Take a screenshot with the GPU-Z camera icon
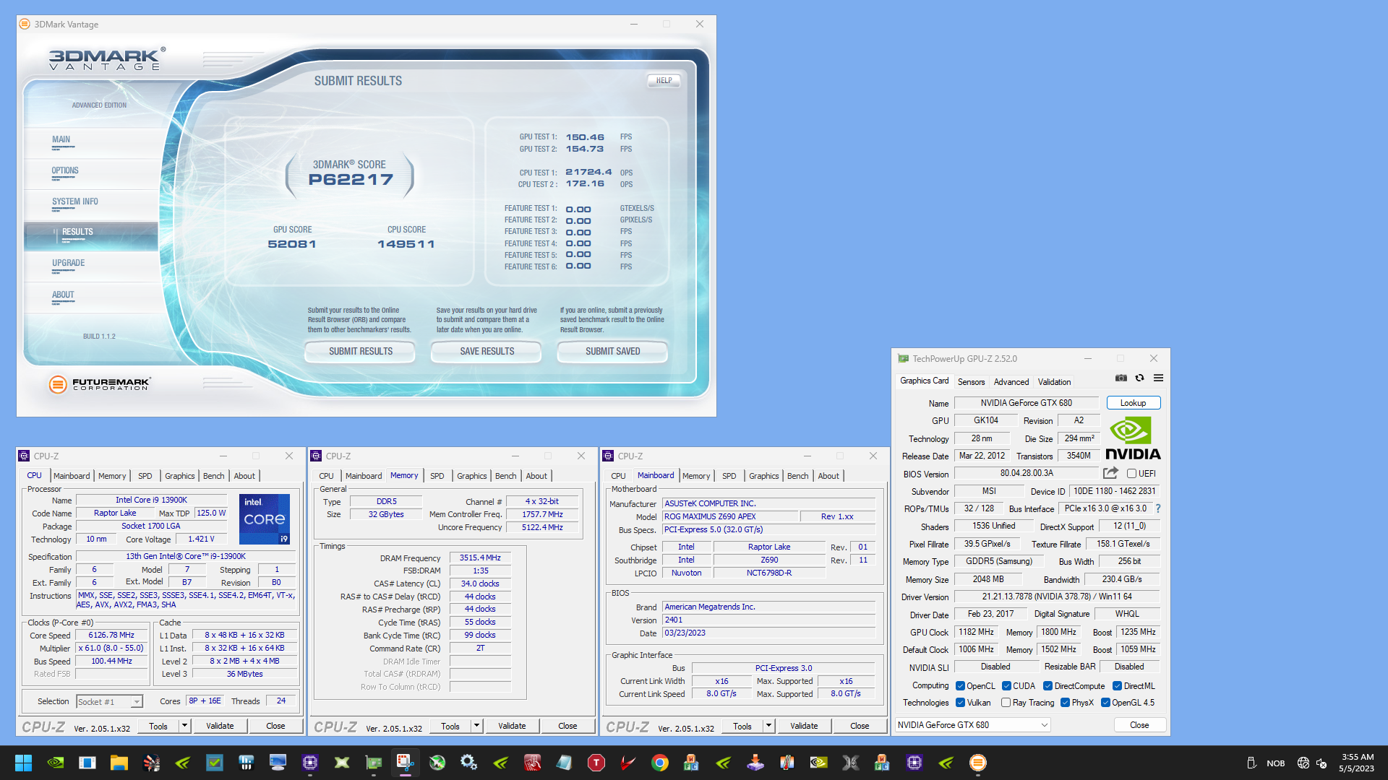The height and width of the screenshot is (780, 1388). click(x=1121, y=378)
